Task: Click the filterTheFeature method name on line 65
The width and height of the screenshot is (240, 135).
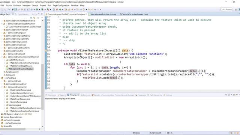Action: [91, 51]
